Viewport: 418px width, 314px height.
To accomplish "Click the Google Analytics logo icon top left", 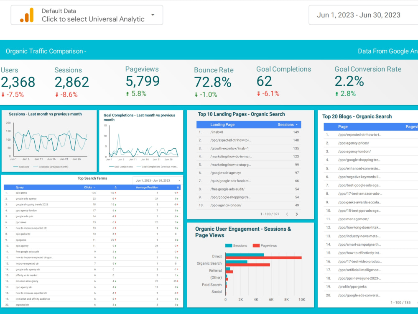I will tap(28, 15).
